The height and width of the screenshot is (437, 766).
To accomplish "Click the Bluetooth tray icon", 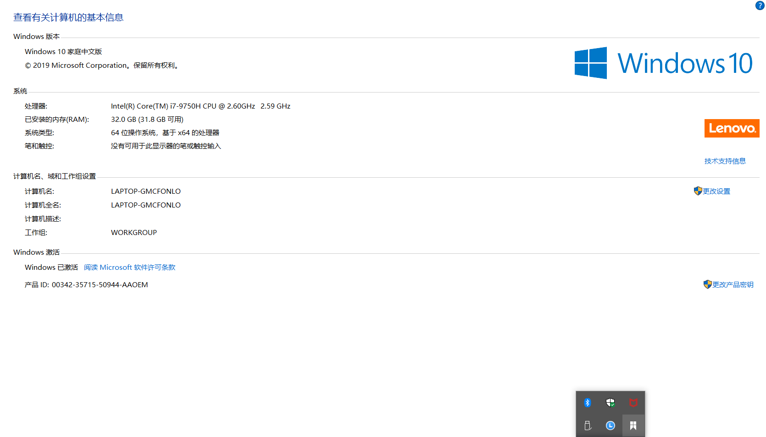I will [x=588, y=403].
